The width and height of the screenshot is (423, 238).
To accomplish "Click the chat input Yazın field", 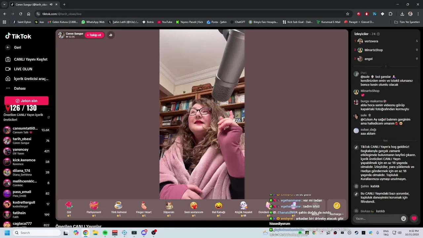I will point(376,218).
